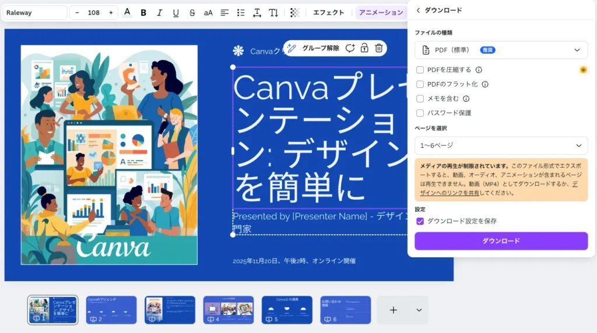Open the text color picker
The height and width of the screenshot is (333, 597).
click(x=127, y=13)
